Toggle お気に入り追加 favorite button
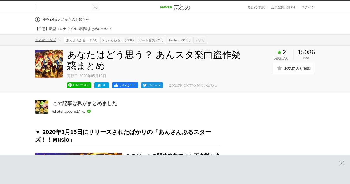 point(294,68)
